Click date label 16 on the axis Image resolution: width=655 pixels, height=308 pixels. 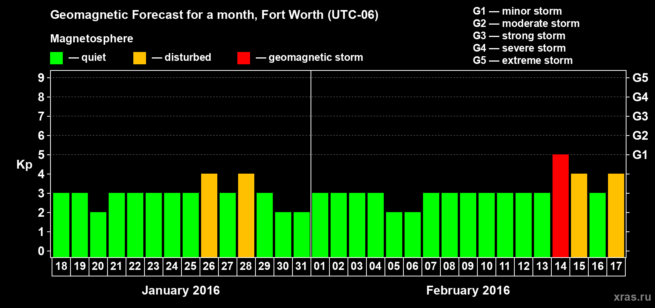598,266
